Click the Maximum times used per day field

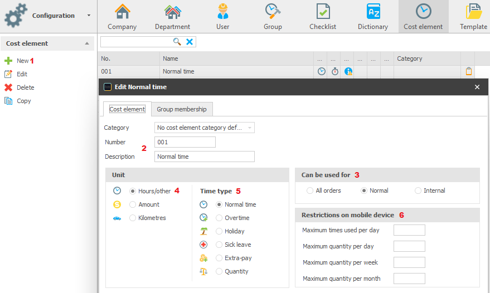pos(409,230)
